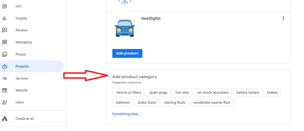This screenshot has width=304, height=131.
Task: Open the Website layout icon
Action: pos(4,90)
